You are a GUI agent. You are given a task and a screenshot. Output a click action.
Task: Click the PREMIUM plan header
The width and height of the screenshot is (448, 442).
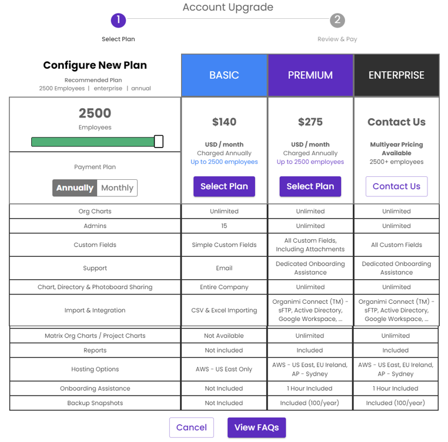[310, 75]
